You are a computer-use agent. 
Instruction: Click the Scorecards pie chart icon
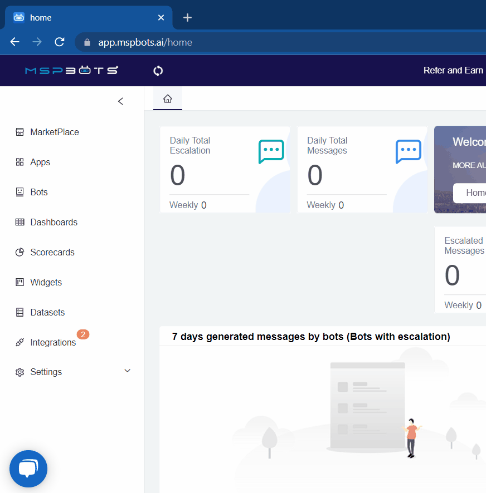tap(20, 252)
